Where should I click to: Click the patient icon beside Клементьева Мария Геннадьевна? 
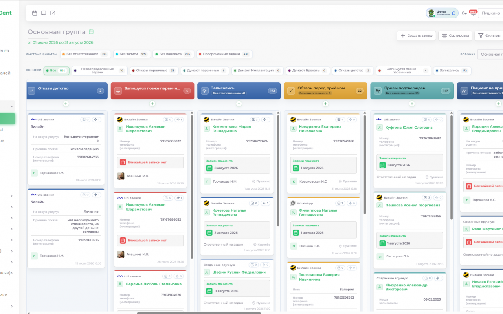point(207,129)
